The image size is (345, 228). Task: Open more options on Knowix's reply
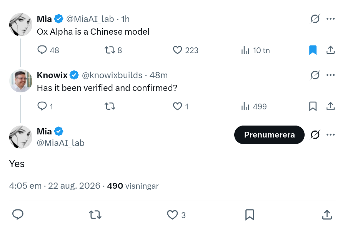click(330, 75)
